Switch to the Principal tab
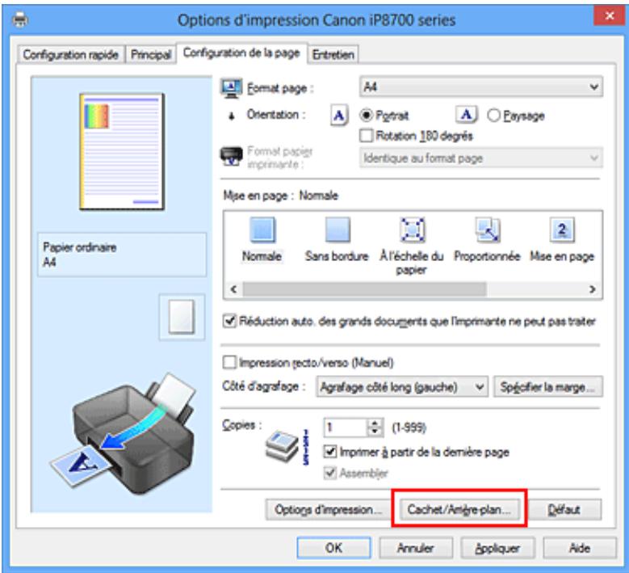The image size is (629, 573). click(x=151, y=55)
